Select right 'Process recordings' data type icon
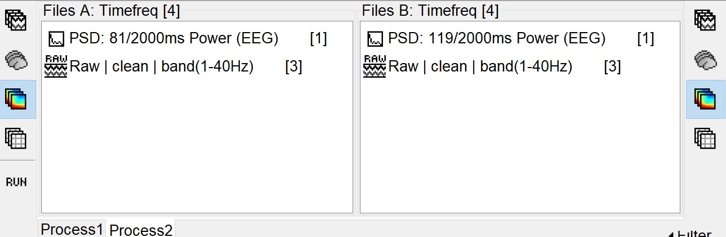This screenshot has width=726, height=237. (x=705, y=20)
